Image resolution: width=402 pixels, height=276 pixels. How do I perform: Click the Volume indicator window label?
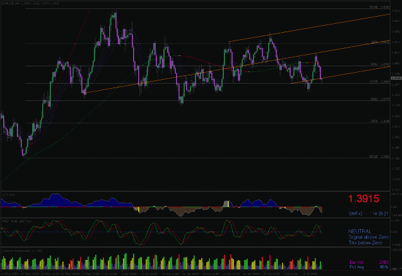pyautogui.click(x=22, y=251)
